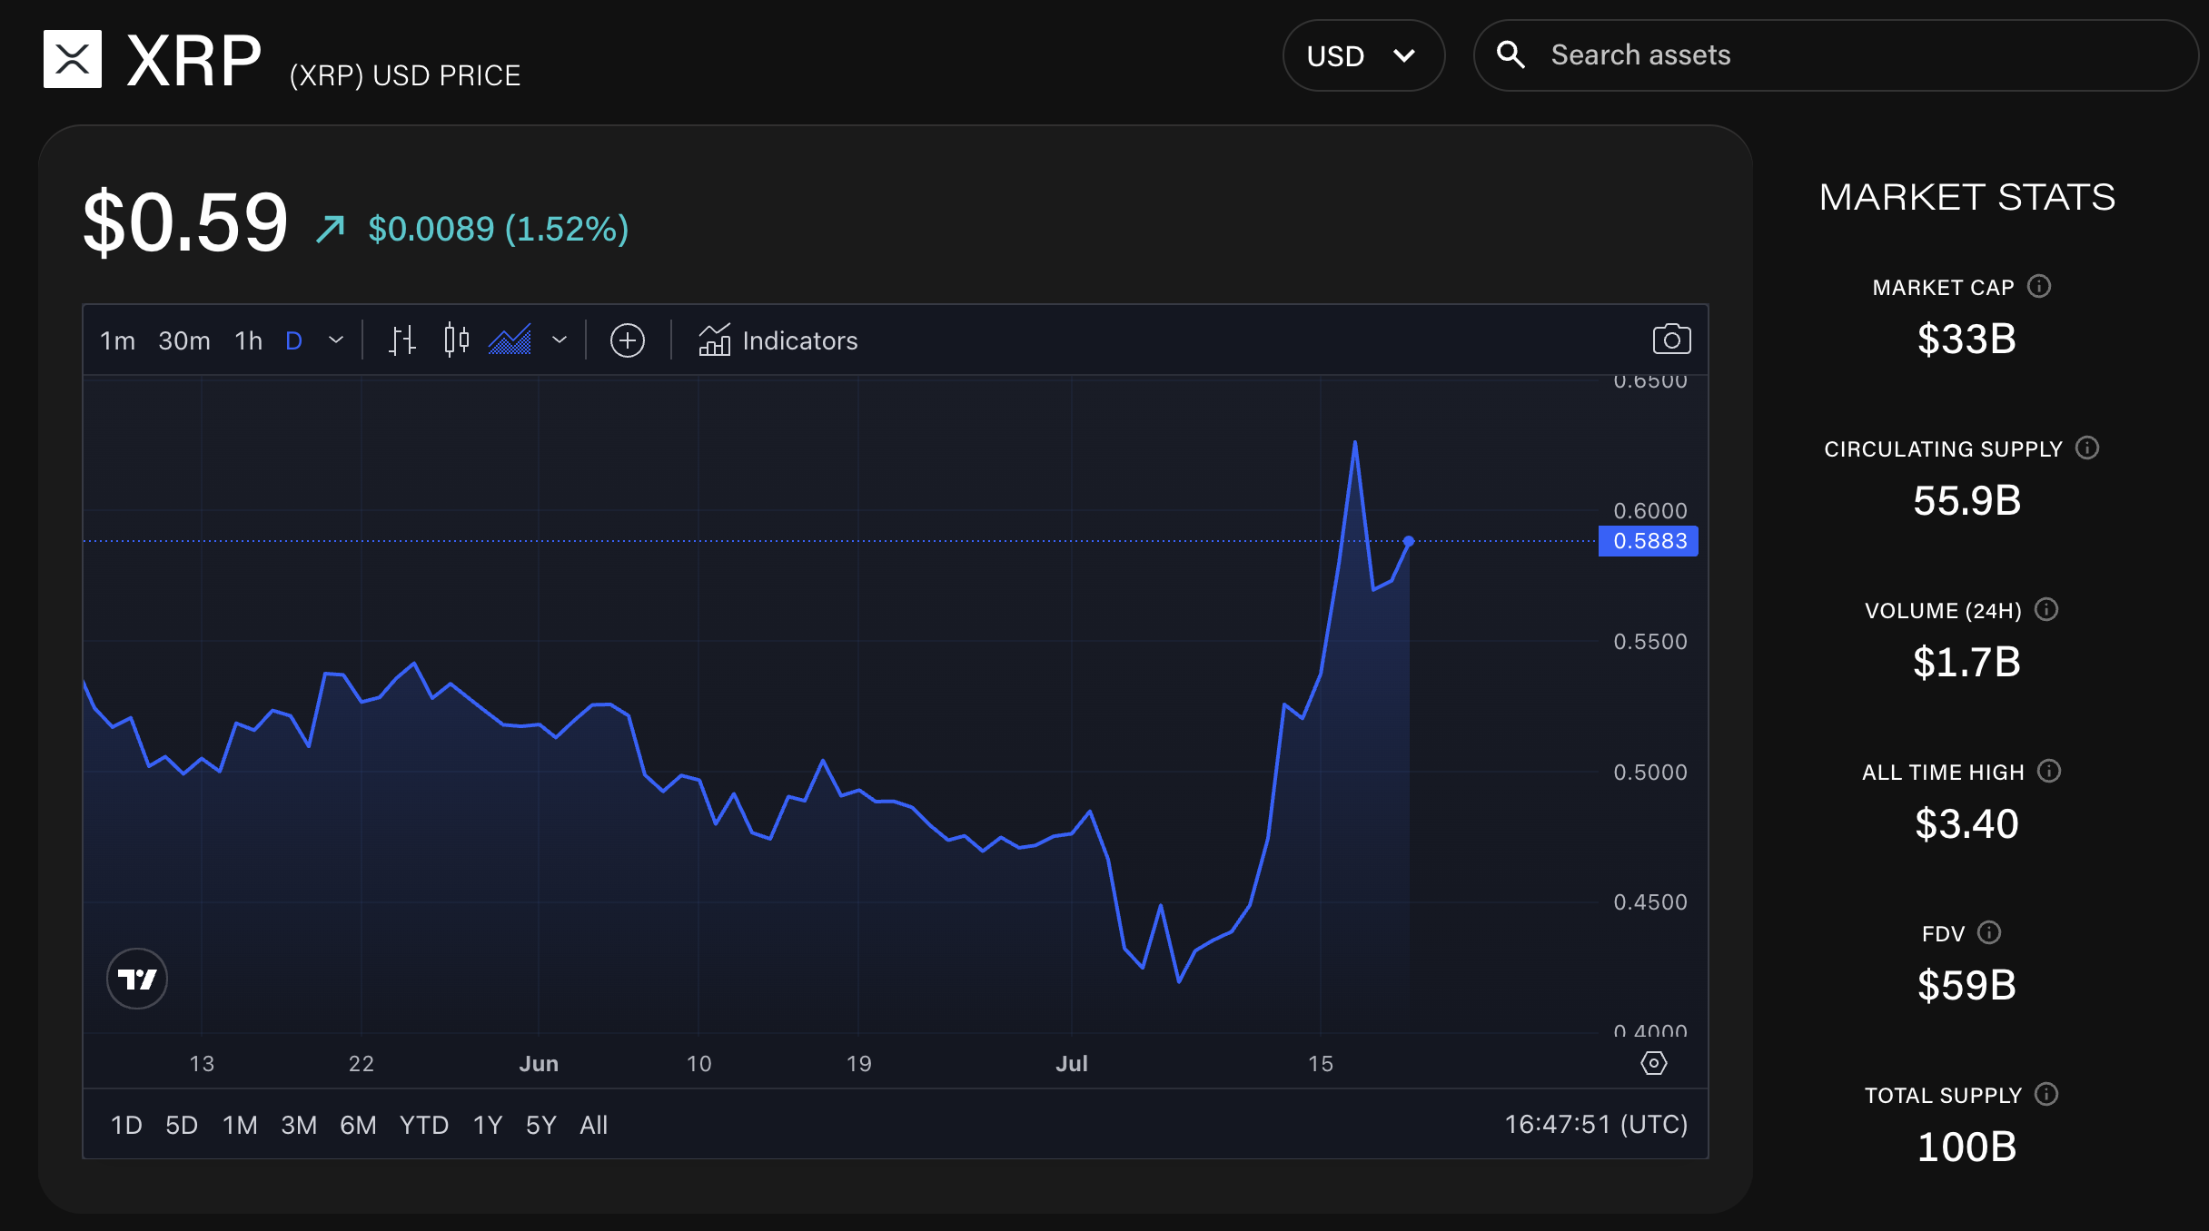Viewport: 2209px width, 1231px height.
Task: Select the YTD range
Action: (x=424, y=1126)
